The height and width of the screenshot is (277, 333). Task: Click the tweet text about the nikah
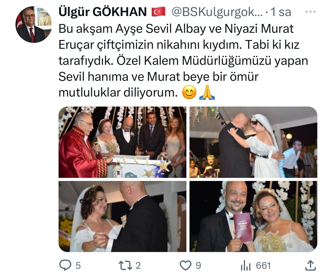pyautogui.click(x=183, y=61)
